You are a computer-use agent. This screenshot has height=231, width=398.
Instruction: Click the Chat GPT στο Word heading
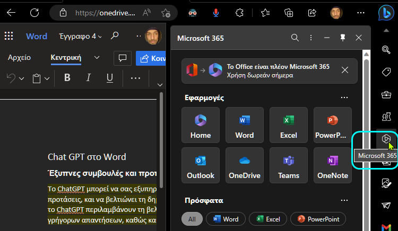pyautogui.click(x=87, y=157)
